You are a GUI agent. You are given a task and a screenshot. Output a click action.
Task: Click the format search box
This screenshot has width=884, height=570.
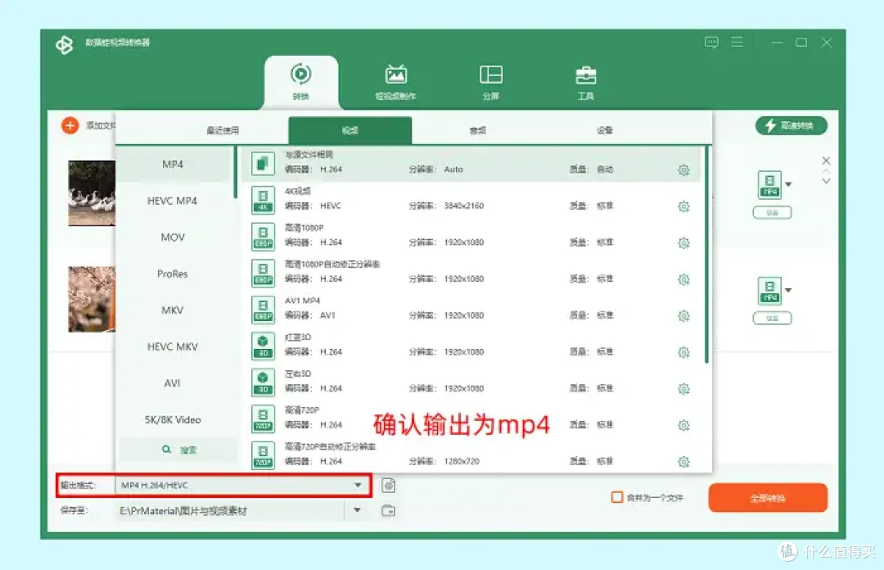click(178, 450)
